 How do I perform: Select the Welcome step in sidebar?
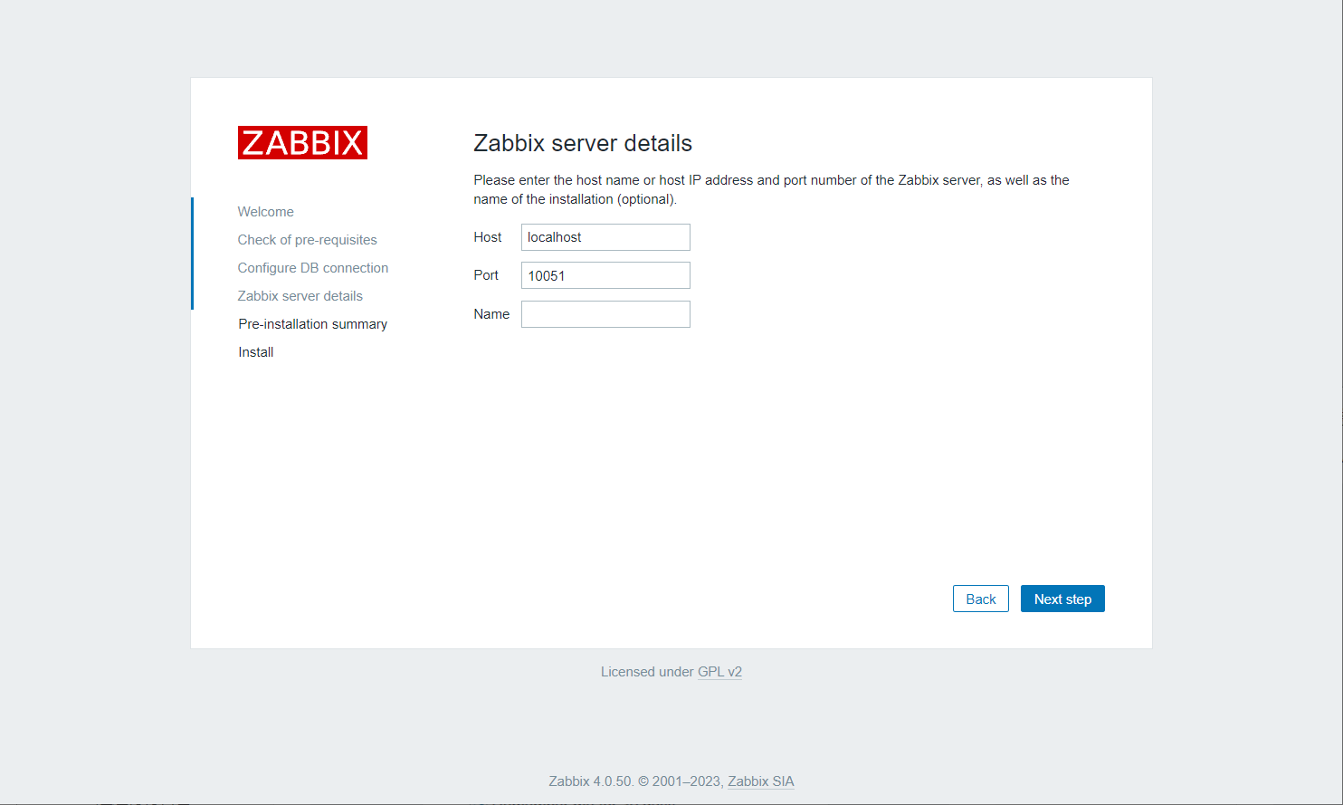point(265,212)
